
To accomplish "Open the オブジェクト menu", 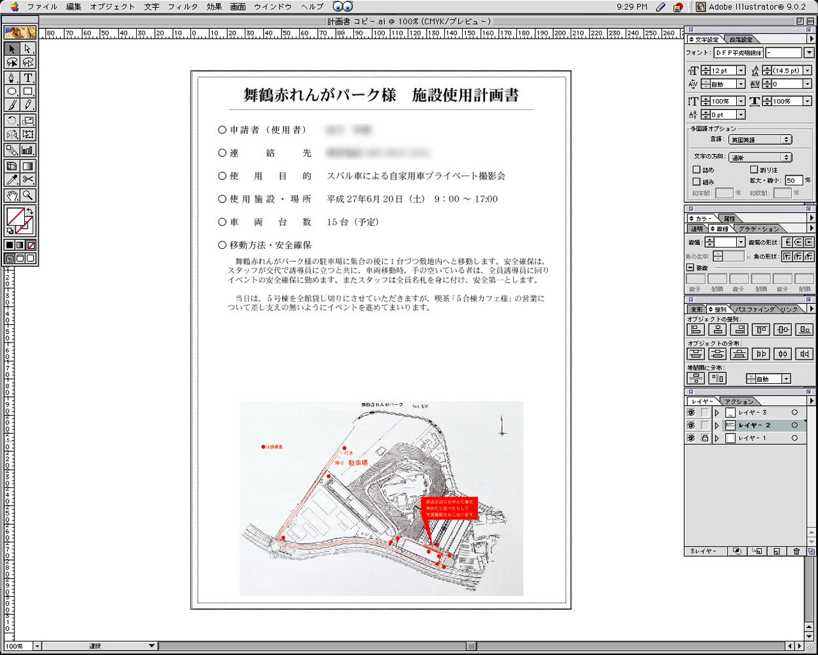I will 113,7.
